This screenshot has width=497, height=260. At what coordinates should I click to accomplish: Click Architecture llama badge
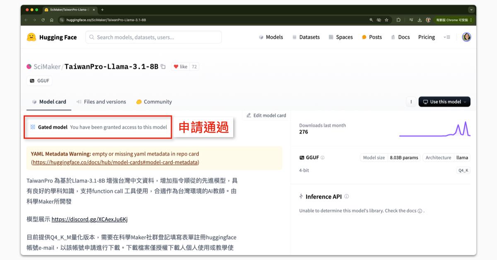click(446, 158)
